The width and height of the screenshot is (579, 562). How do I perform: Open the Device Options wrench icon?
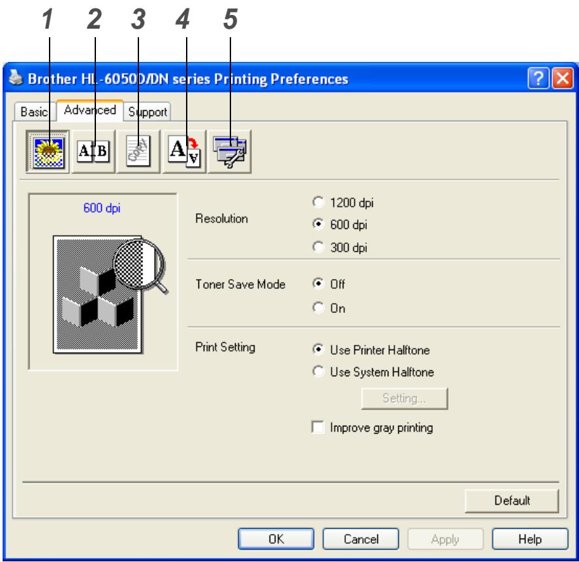(229, 151)
